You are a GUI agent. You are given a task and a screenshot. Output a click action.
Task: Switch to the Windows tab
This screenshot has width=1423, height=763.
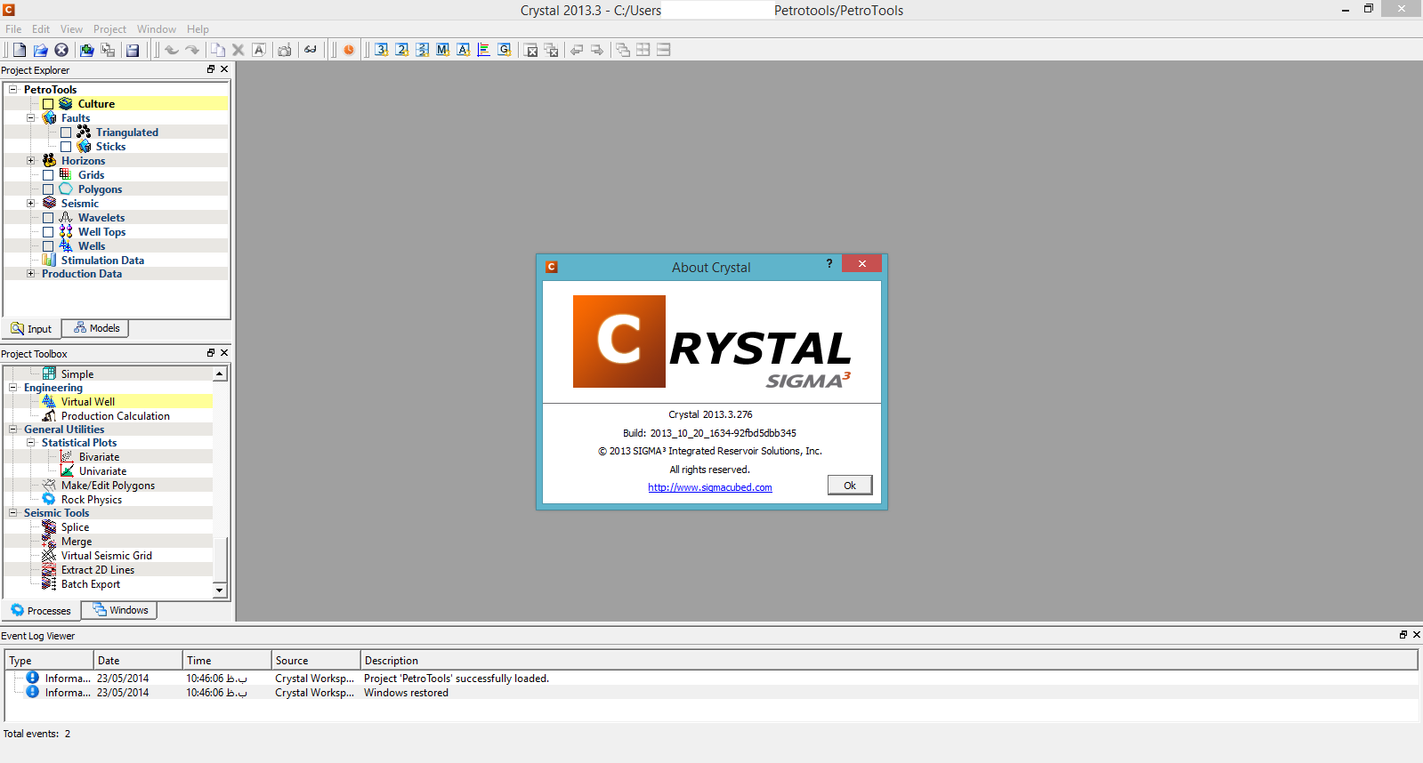coord(119,610)
